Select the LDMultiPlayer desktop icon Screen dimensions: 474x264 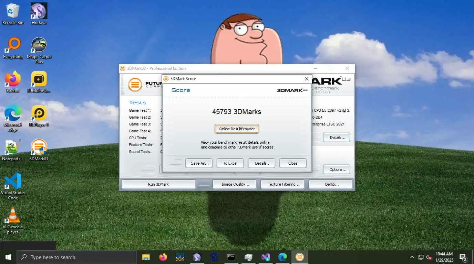39,82
